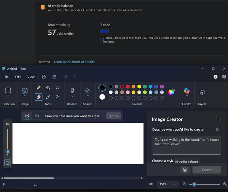
Task: Open the Copilot menu icon
Action: [x=187, y=91]
